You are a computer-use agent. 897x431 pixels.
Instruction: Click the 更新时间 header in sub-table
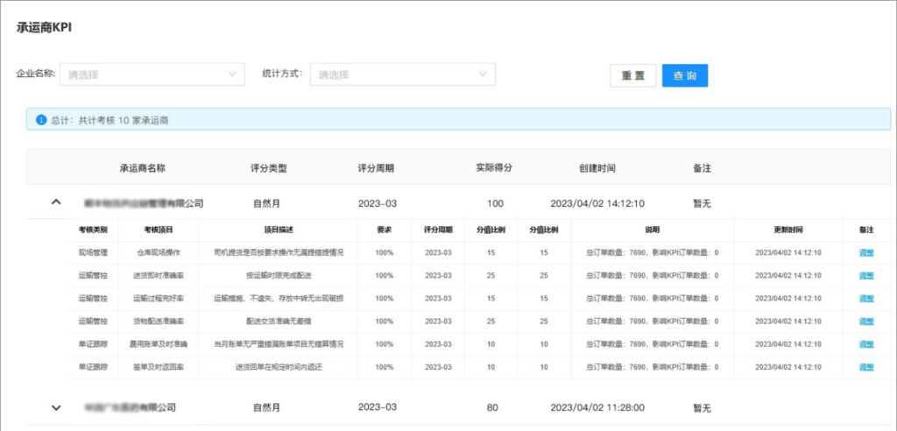(788, 230)
